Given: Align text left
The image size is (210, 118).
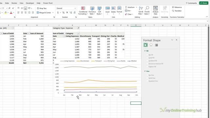Looking at the screenshot, I should [x=18, y=12].
